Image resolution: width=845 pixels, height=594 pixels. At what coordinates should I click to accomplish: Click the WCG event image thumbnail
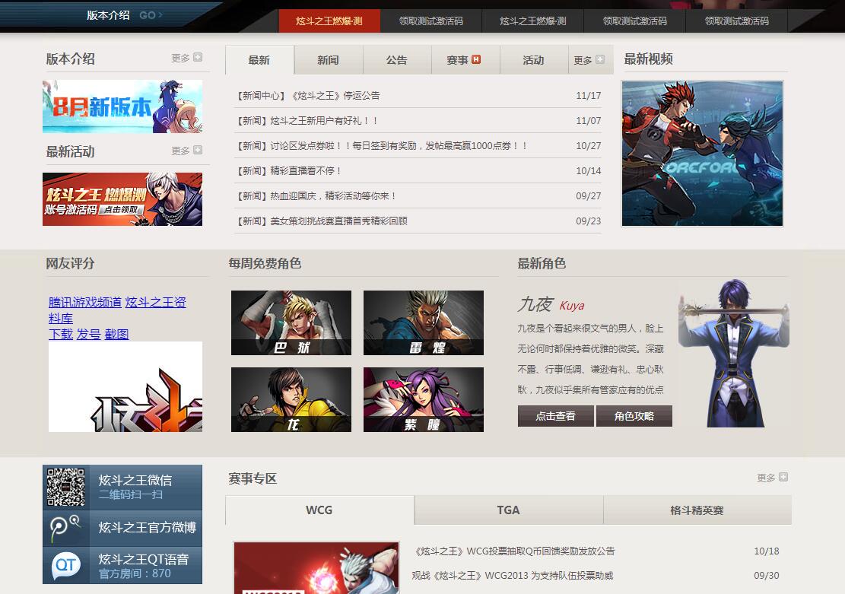point(316,568)
